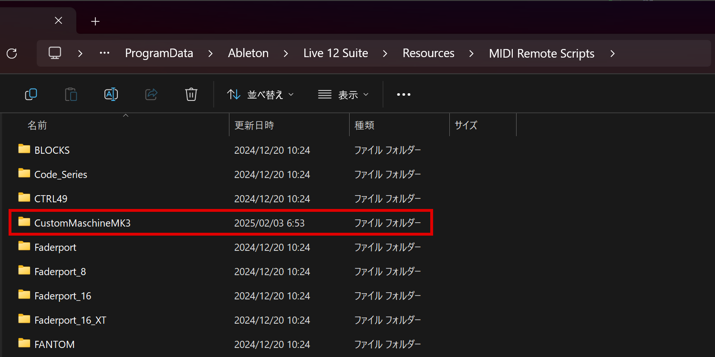Select the FANTOM folder name
This screenshot has height=357, width=715.
tap(54, 344)
